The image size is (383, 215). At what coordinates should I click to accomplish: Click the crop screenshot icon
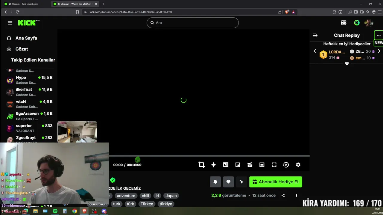pos(201,165)
